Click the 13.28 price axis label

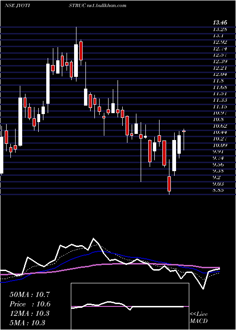pos(220,29)
